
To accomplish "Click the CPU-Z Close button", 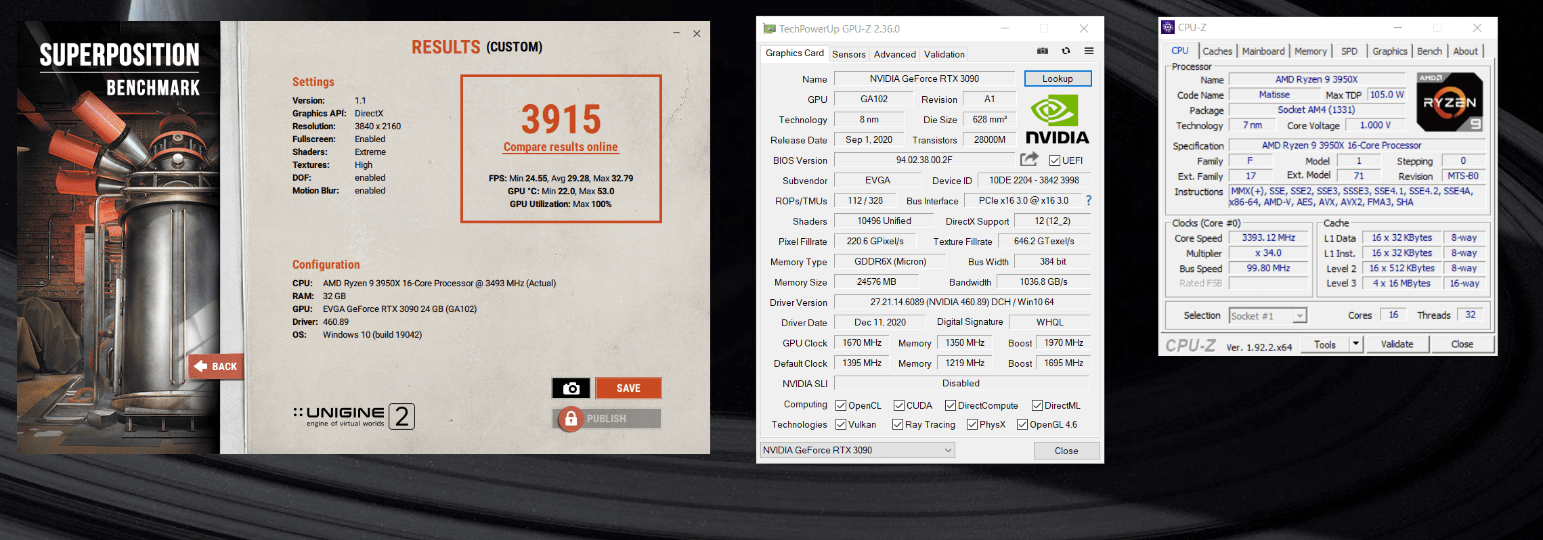I will [x=1462, y=344].
